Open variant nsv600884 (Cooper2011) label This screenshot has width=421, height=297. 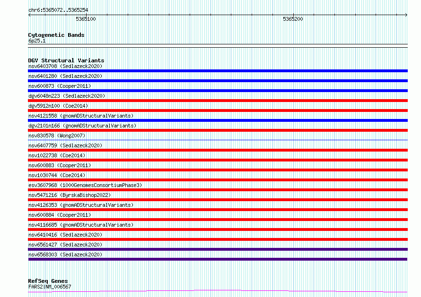(60, 215)
